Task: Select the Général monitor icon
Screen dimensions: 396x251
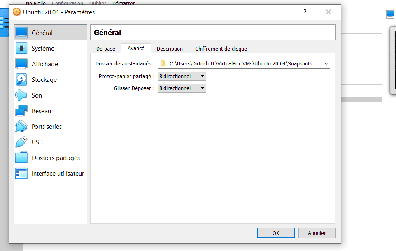Action: (21, 33)
